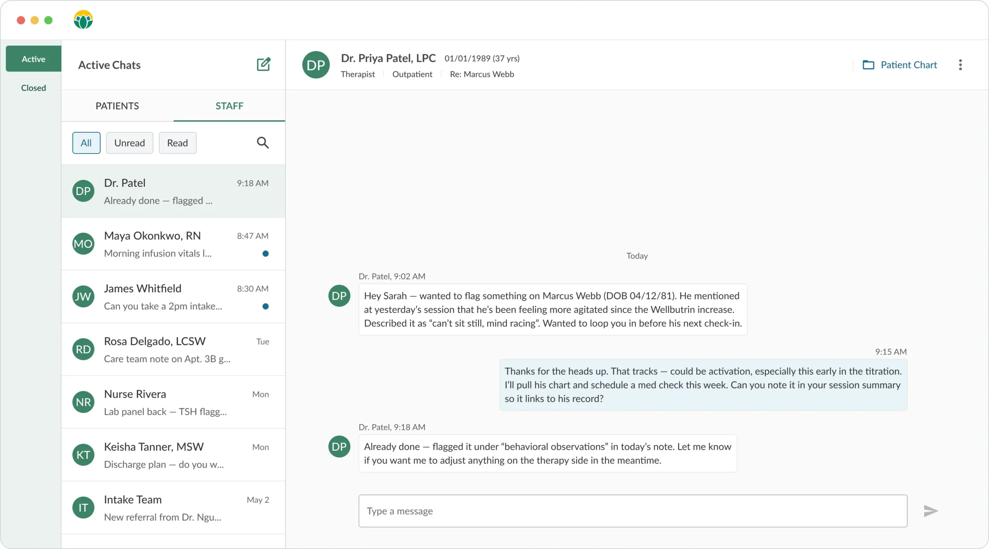Open the Closed chats section
The height and width of the screenshot is (549, 989).
pyautogui.click(x=33, y=88)
